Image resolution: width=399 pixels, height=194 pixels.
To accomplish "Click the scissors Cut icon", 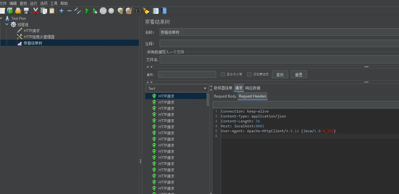I will 36,11.
